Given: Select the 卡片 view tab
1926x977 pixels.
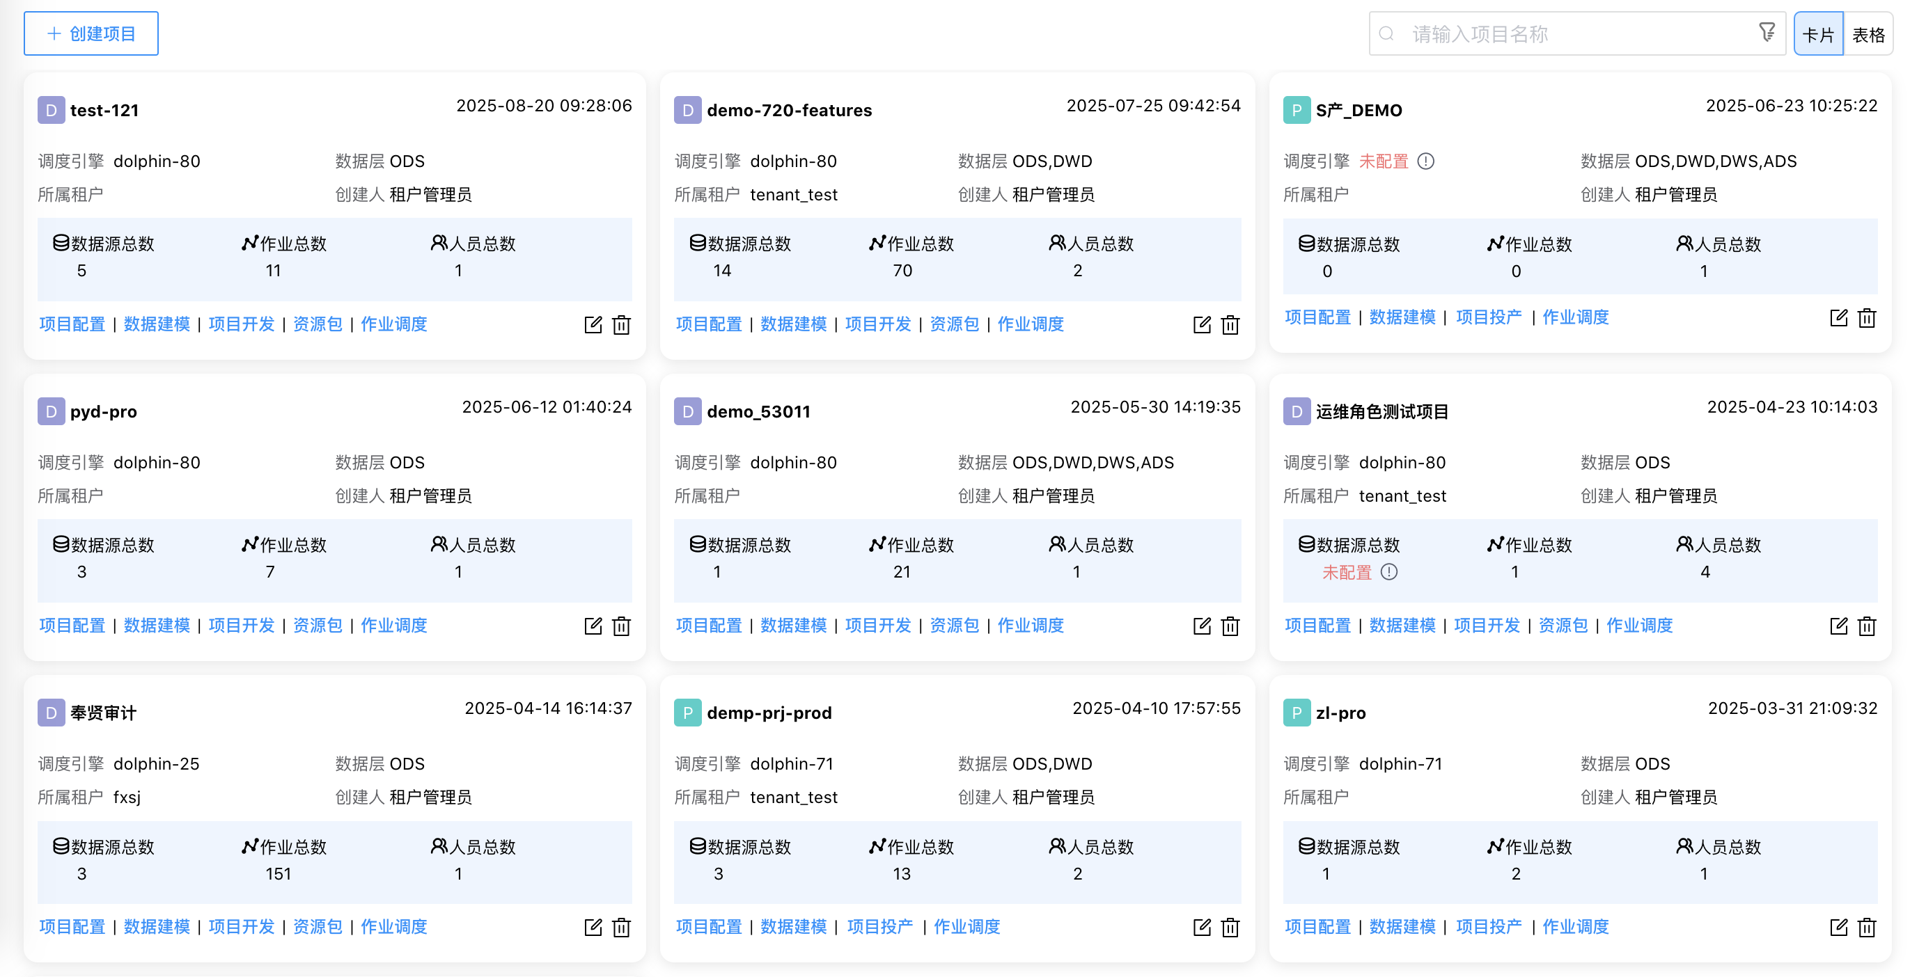Looking at the screenshot, I should 1817,33.
